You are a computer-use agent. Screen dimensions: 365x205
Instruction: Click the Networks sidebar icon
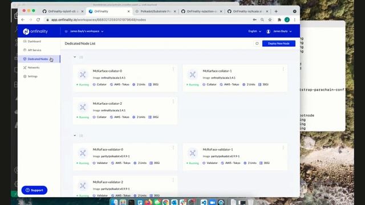(25, 68)
